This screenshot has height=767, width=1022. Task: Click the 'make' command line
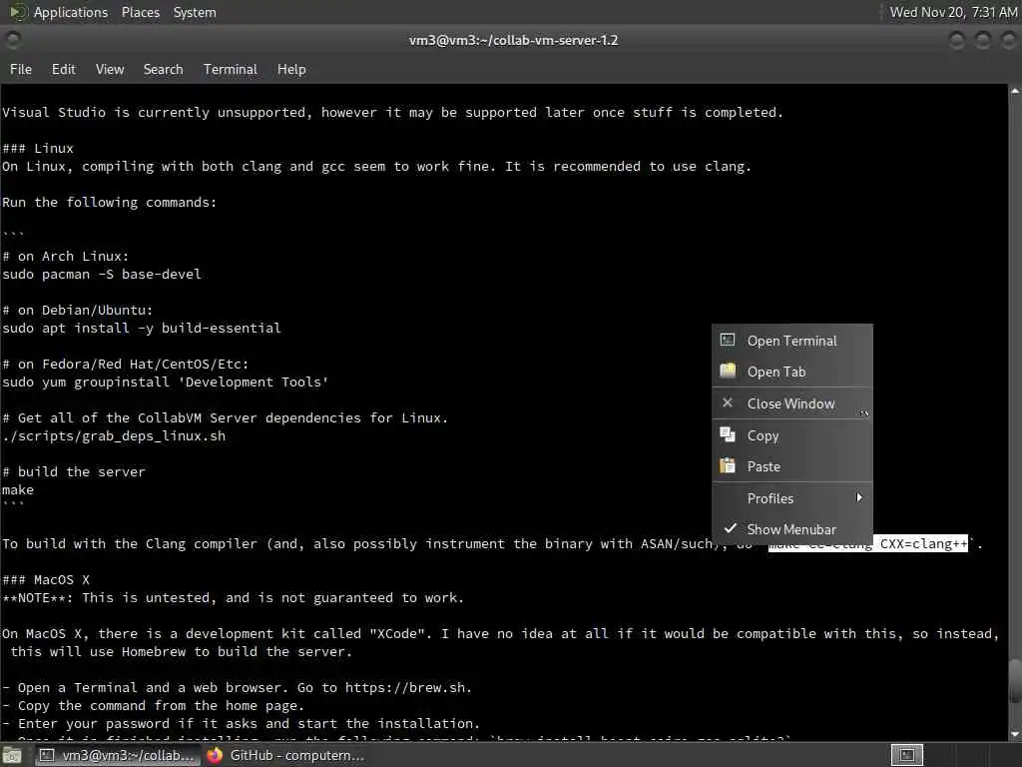18,489
